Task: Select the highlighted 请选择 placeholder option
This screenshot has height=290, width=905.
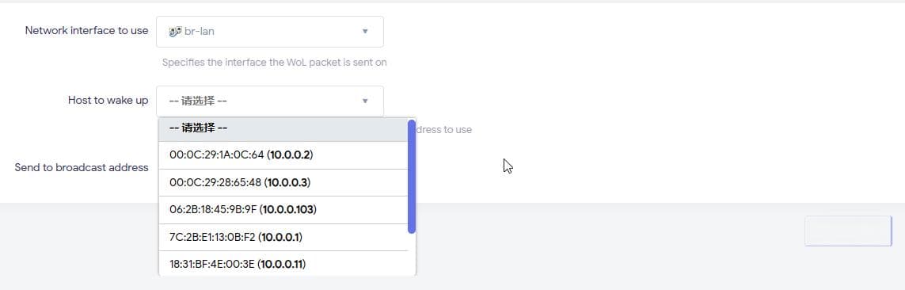Action: tap(283, 128)
